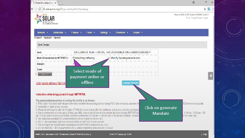Go back using the browser back arrow

[32, 9]
